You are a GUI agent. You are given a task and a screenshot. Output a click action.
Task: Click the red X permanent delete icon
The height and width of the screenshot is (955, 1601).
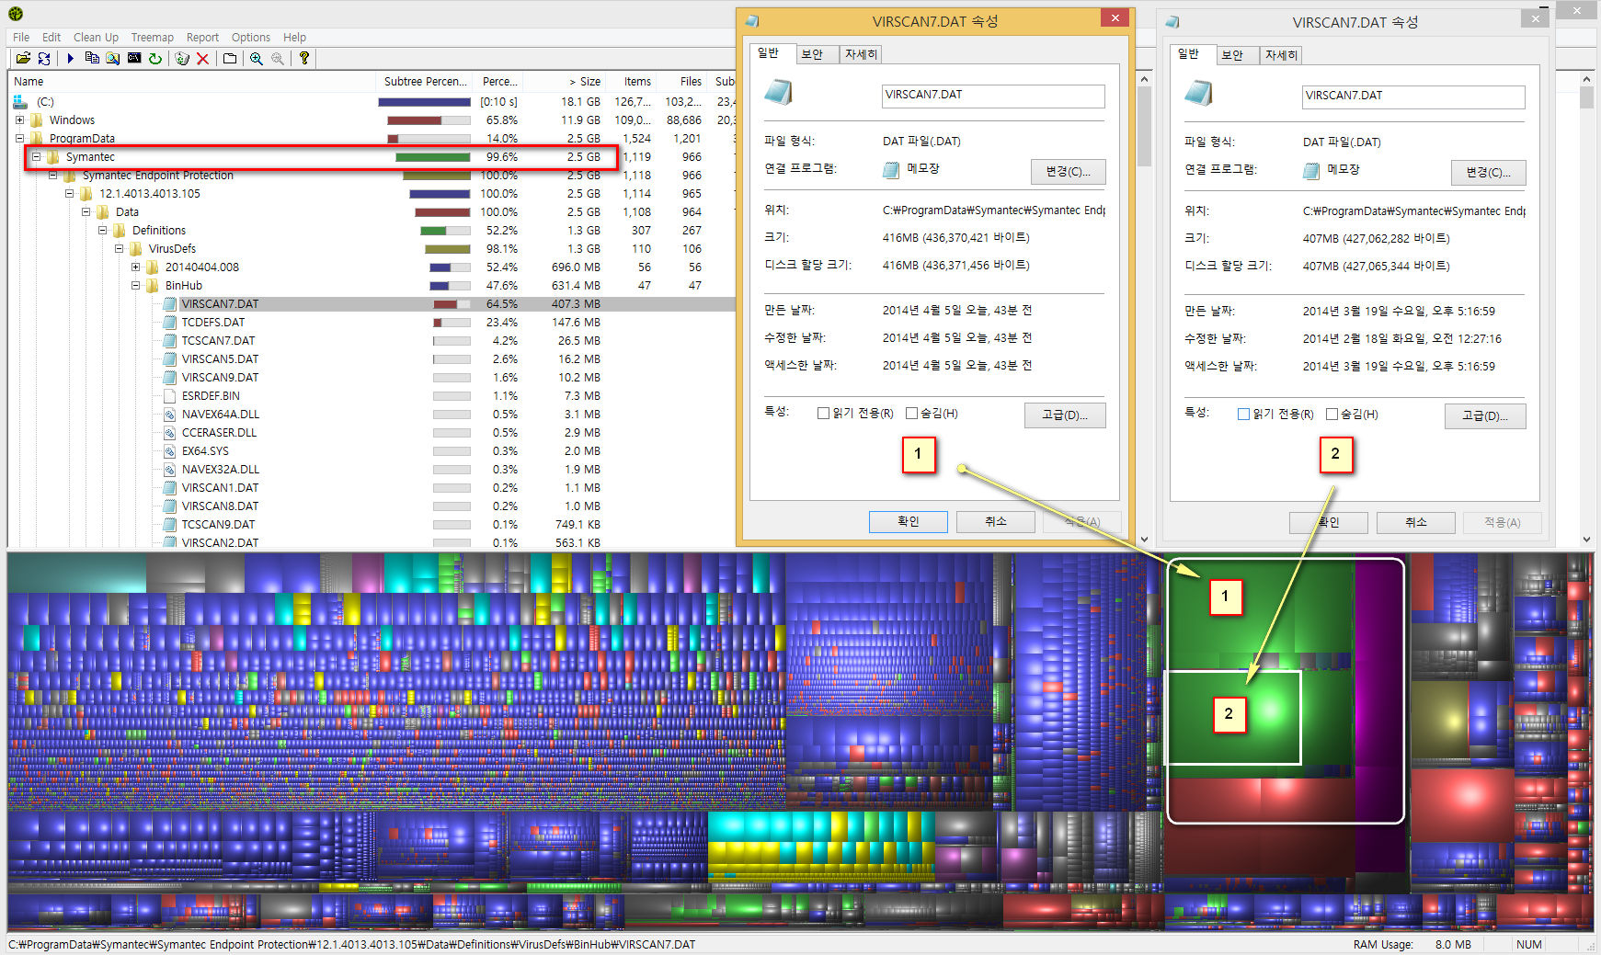coord(203,58)
